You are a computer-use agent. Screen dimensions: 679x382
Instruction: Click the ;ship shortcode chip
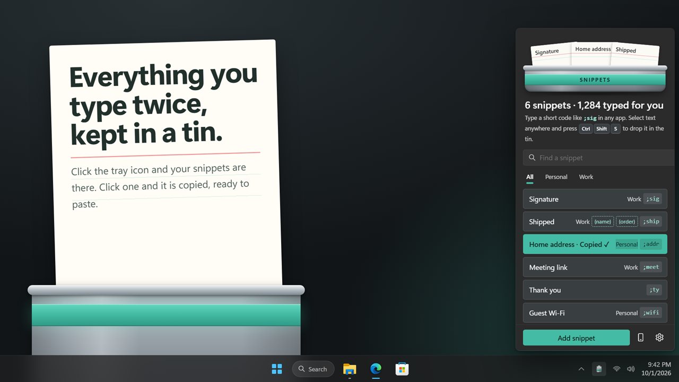click(x=651, y=222)
